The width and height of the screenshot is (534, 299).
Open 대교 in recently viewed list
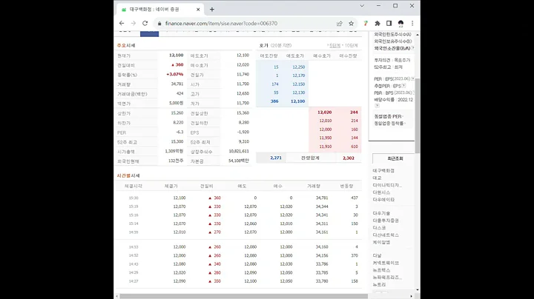[377, 178]
